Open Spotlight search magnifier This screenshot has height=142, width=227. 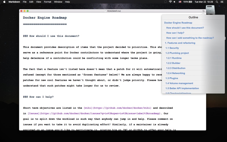tap(217, 2)
